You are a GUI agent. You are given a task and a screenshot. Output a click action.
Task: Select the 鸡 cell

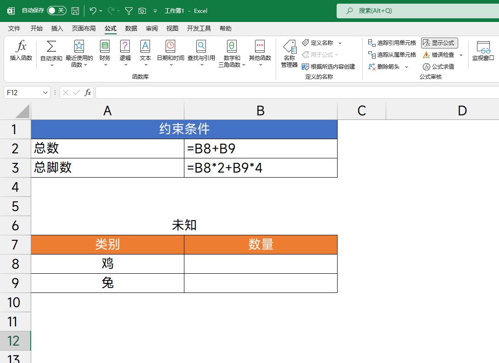(108, 264)
